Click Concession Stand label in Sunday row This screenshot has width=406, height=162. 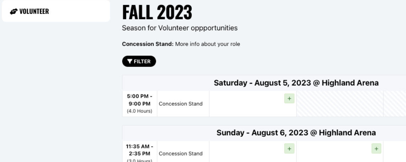[181, 154]
